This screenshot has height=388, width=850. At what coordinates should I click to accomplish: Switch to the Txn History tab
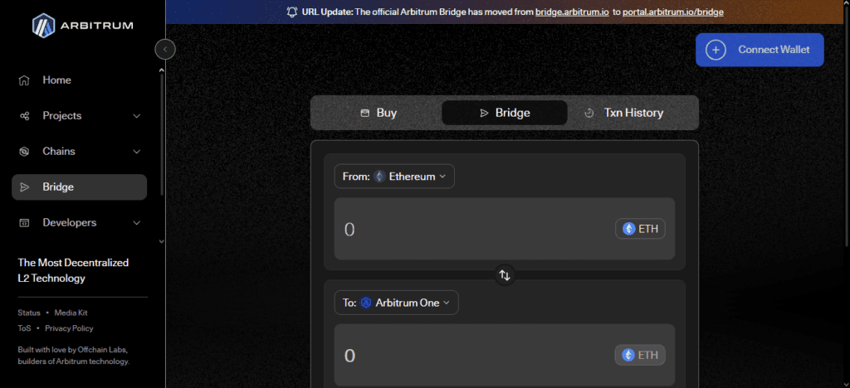623,113
